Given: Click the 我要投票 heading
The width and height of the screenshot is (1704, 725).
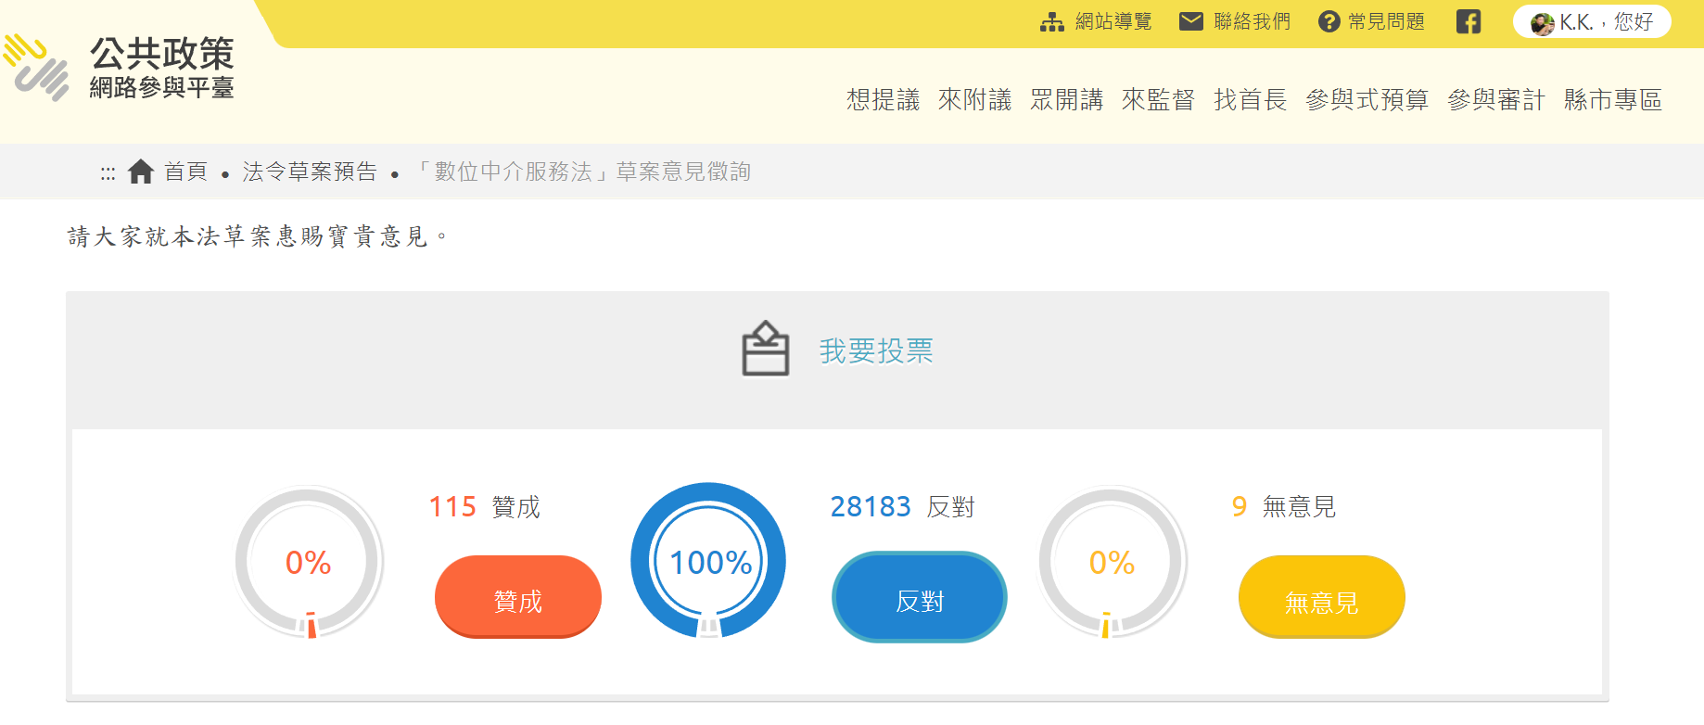Looking at the screenshot, I should 876,351.
